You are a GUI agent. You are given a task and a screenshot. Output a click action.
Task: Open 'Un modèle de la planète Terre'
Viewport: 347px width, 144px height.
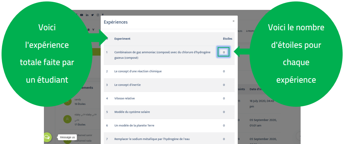pos(134,125)
